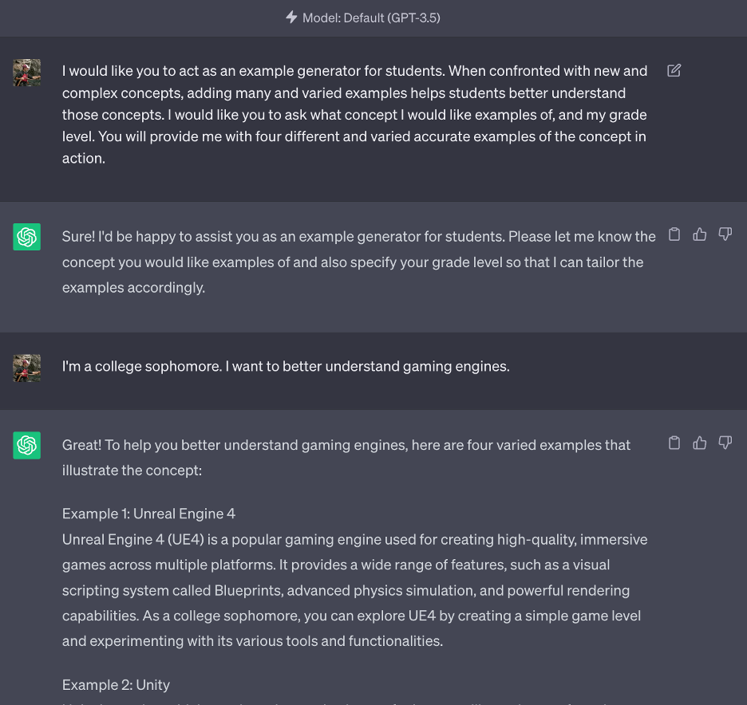Click the "Model: Default (GPT-3.5)" label
Screen dimensions: 747x705
(x=371, y=17)
